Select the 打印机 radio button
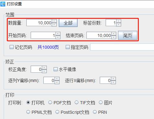 coord(28,102)
